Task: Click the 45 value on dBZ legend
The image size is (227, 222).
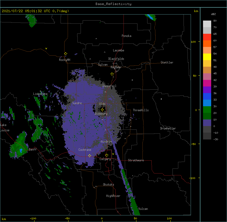Action: click(215, 74)
